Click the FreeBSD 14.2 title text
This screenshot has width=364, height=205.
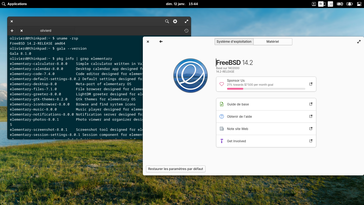tap(234, 63)
